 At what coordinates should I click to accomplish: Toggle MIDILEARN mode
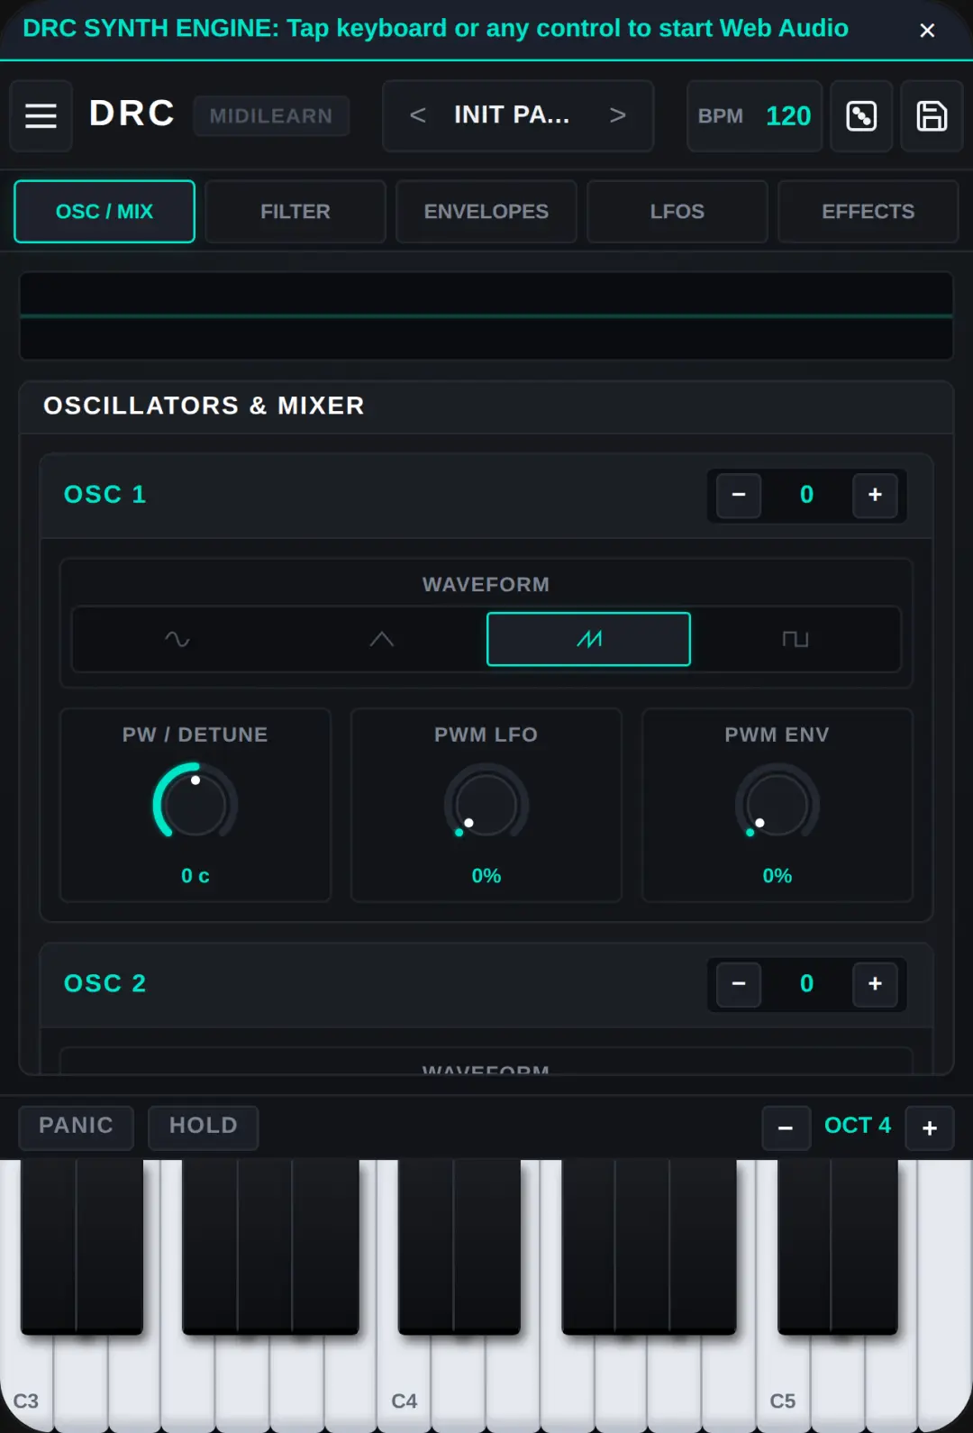[271, 115]
